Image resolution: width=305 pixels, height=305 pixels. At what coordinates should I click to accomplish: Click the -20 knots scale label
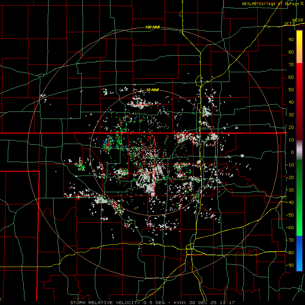coord(290,178)
